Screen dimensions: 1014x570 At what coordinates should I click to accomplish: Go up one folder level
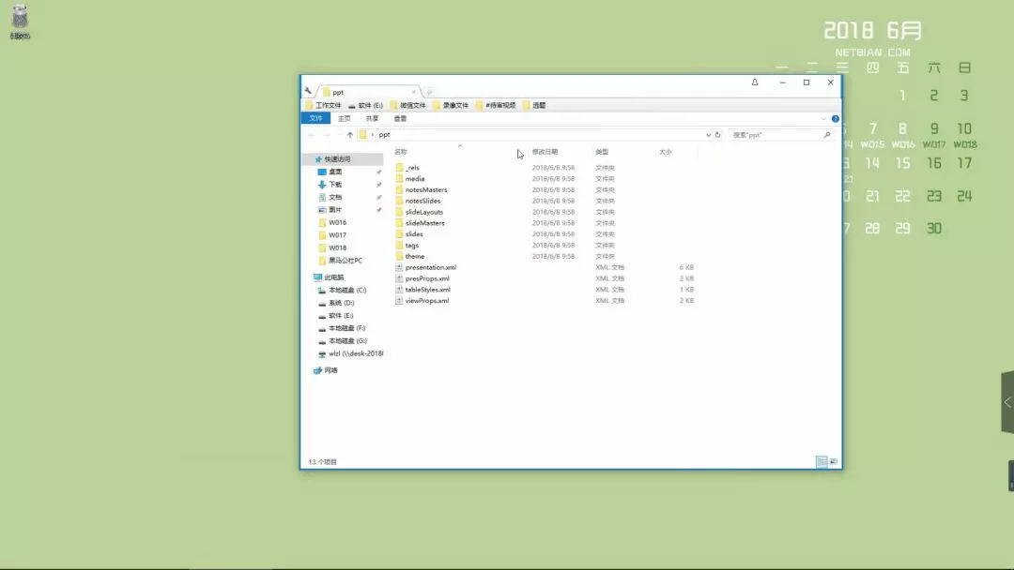coord(350,135)
